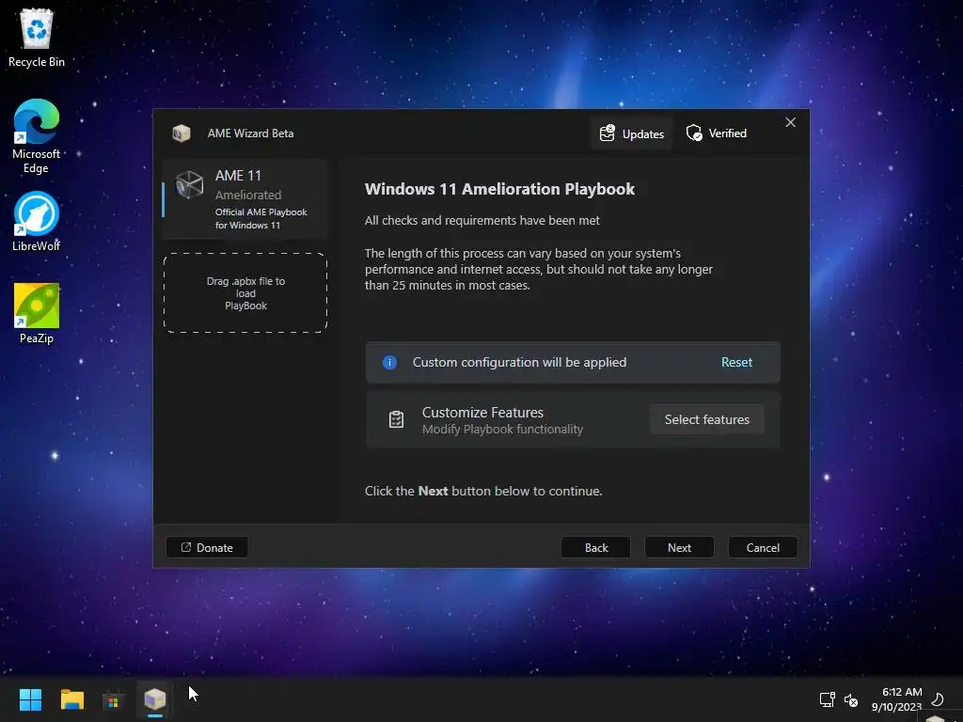963x722 pixels.
Task: Click the muted volume tray icon
Action: point(850,699)
